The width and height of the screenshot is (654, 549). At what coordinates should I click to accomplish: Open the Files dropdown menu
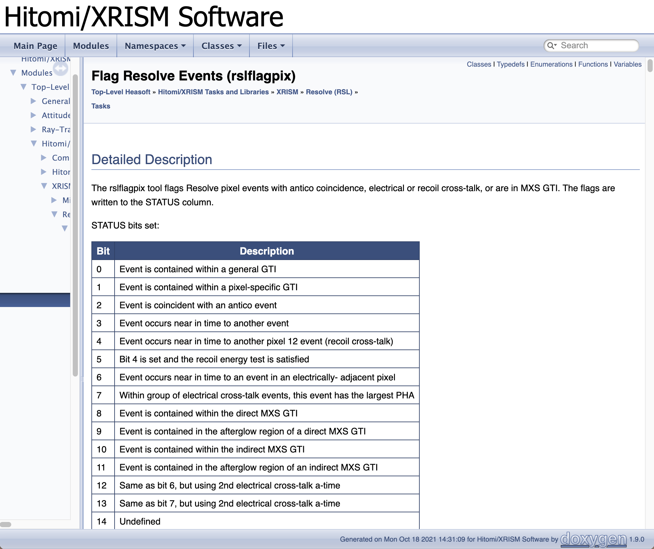pyautogui.click(x=271, y=46)
